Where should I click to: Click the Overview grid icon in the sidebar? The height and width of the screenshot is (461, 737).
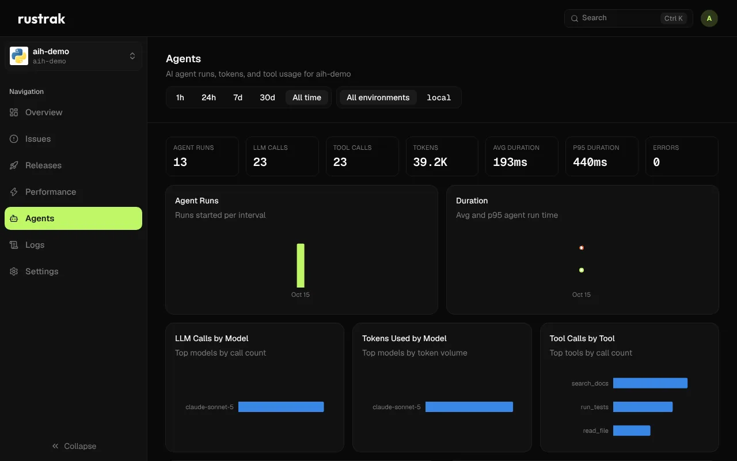point(14,112)
